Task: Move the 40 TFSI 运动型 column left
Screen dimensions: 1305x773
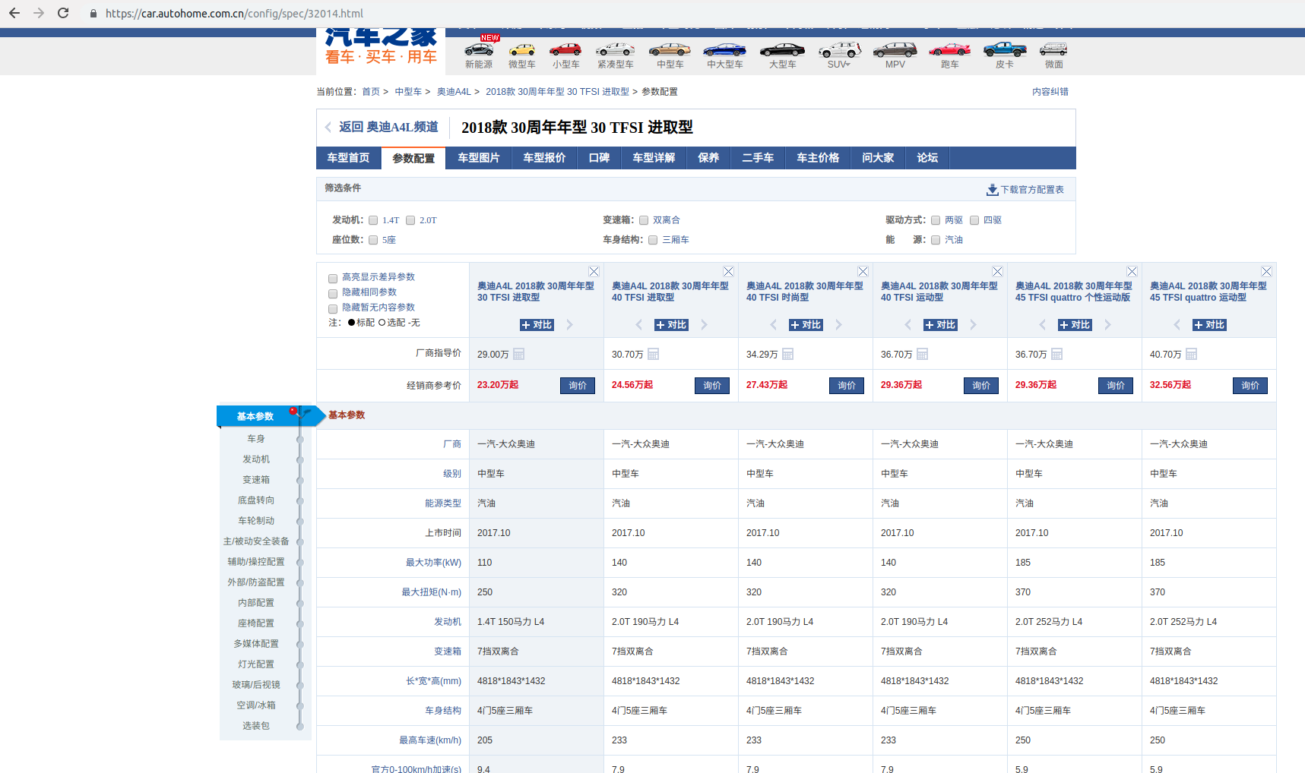Action: click(x=908, y=325)
